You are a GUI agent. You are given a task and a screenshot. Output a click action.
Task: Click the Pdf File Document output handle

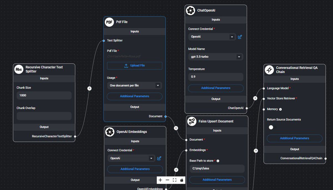tap(165, 116)
